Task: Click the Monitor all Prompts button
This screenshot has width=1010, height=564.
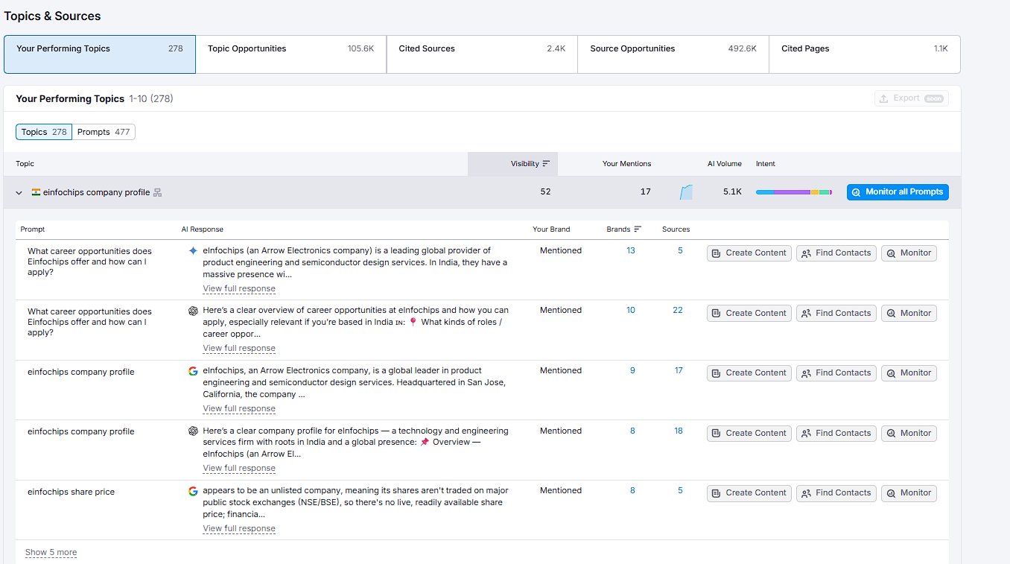Action: pyautogui.click(x=897, y=191)
